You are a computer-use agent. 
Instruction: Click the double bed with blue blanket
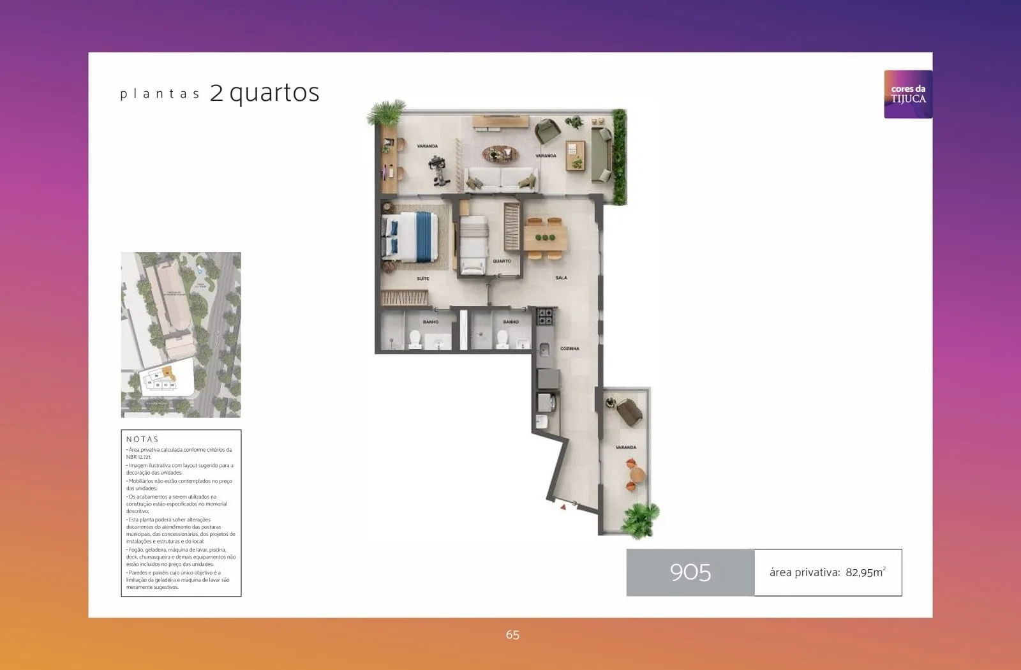[x=410, y=237]
